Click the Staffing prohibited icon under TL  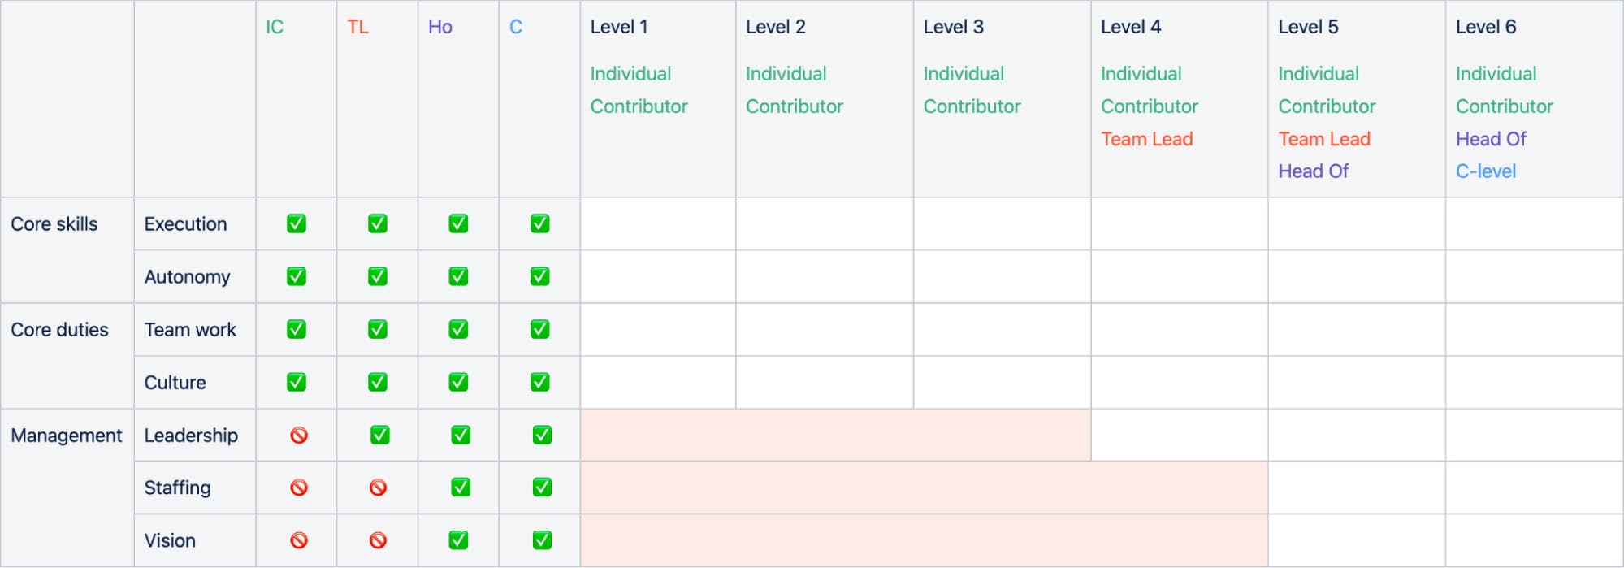(x=378, y=488)
